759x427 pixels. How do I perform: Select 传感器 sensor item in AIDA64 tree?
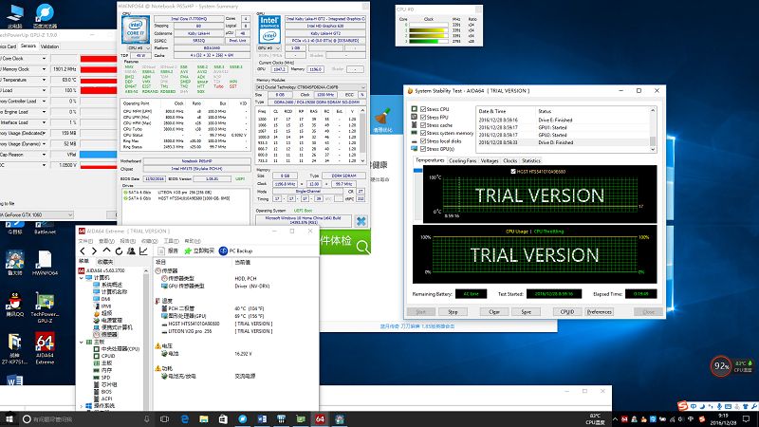[109, 335]
